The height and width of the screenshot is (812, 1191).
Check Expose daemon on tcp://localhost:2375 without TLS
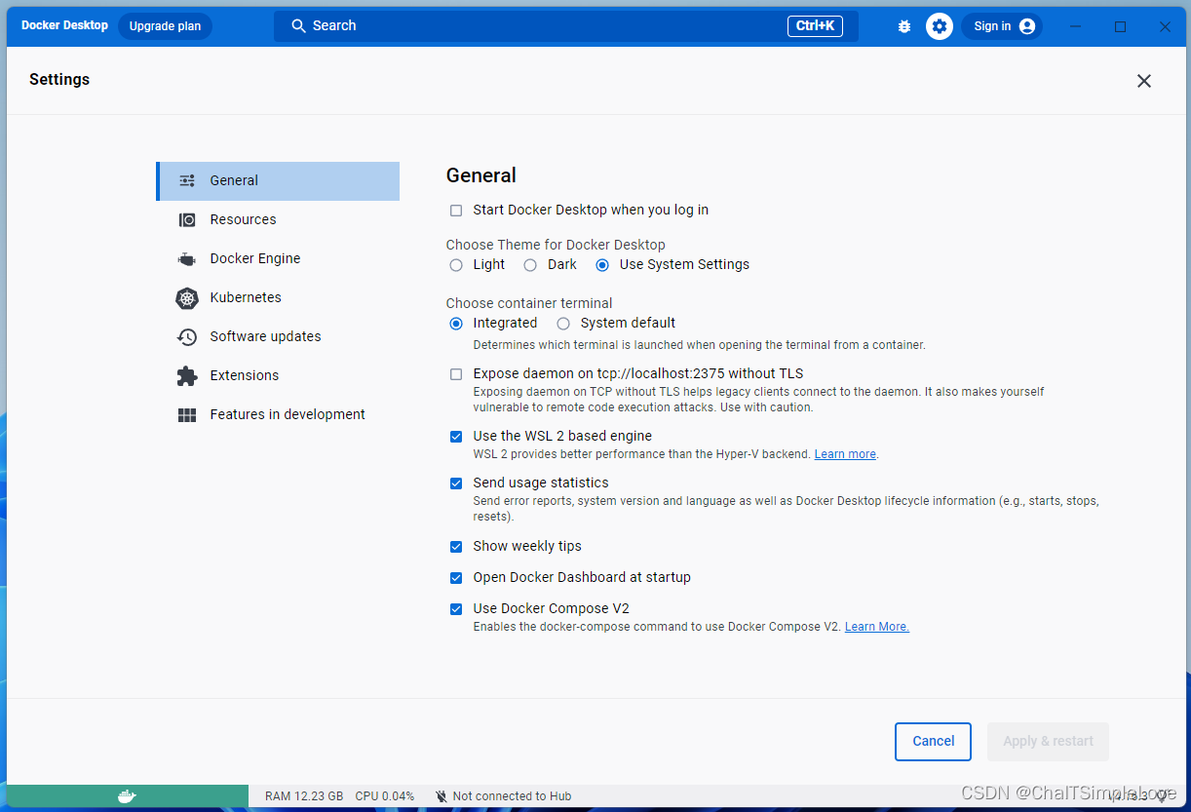[456, 374]
